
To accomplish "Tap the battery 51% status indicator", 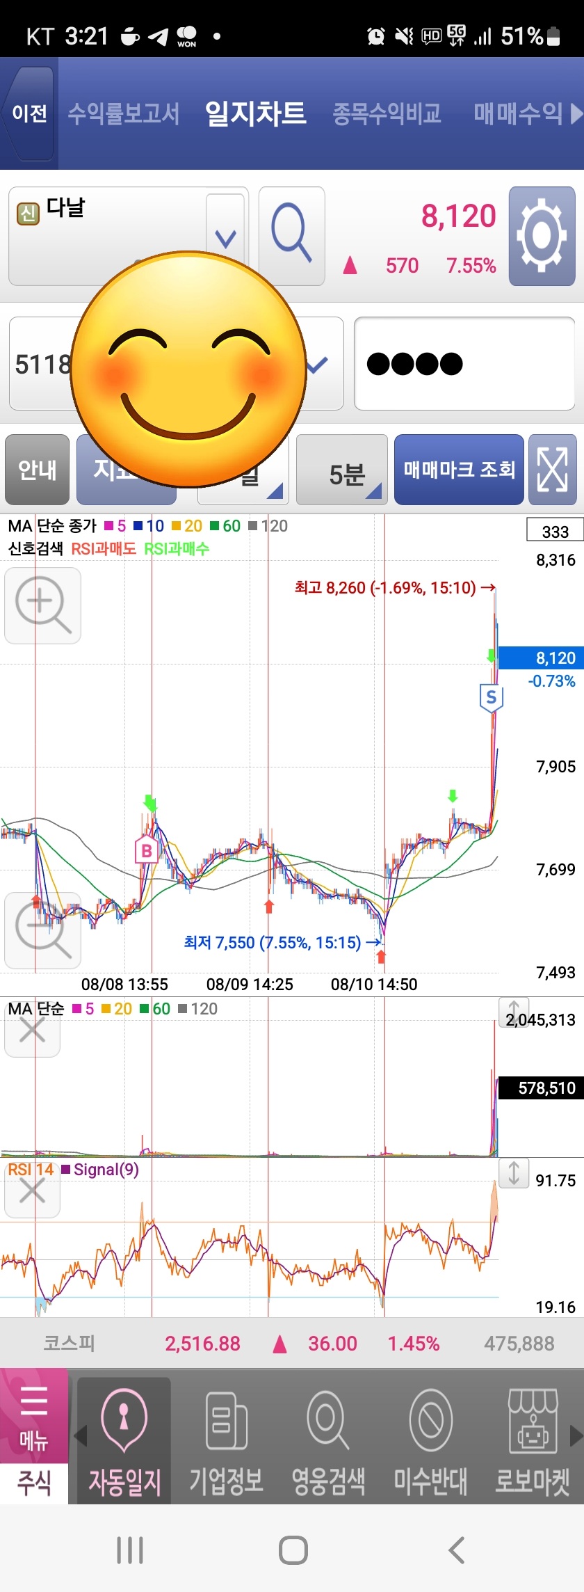I will pyautogui.click(x=531, y=35).
